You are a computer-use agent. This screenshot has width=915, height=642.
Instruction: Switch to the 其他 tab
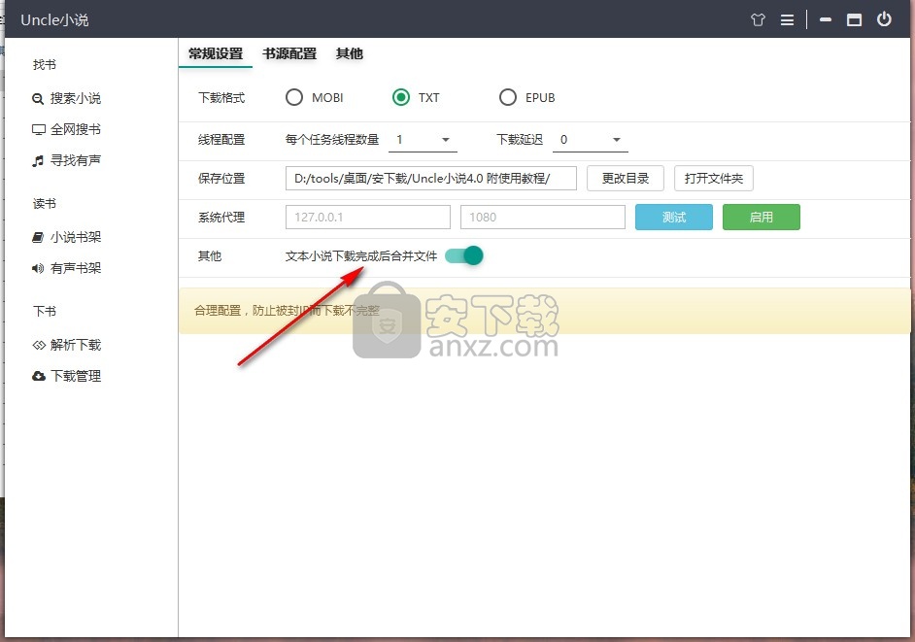coord(350,53)
